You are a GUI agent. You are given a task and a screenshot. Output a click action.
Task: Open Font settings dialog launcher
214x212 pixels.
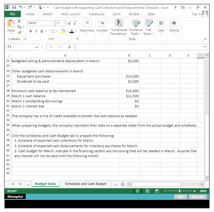tap(77, 39)
